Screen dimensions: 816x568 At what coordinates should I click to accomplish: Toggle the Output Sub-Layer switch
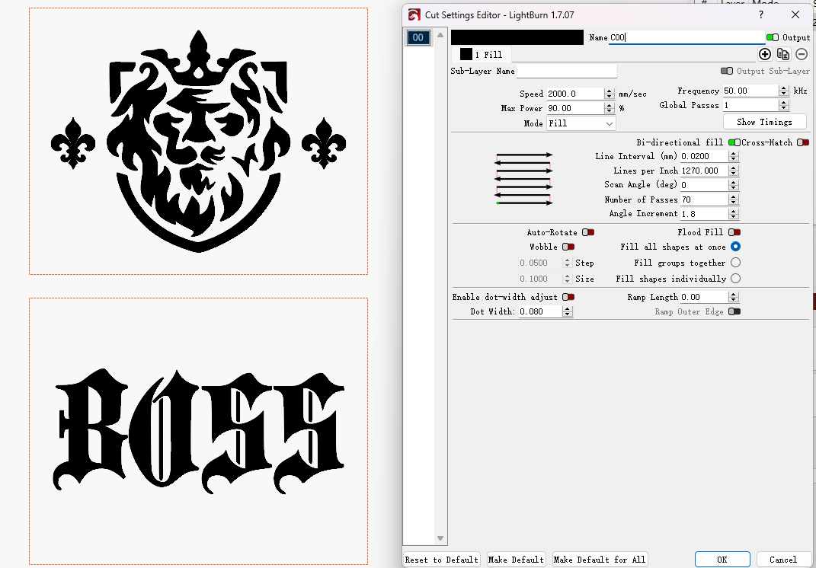(x=727, y=71)
